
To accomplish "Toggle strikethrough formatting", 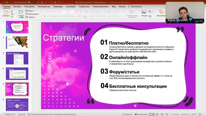I will tap(56, 16).
